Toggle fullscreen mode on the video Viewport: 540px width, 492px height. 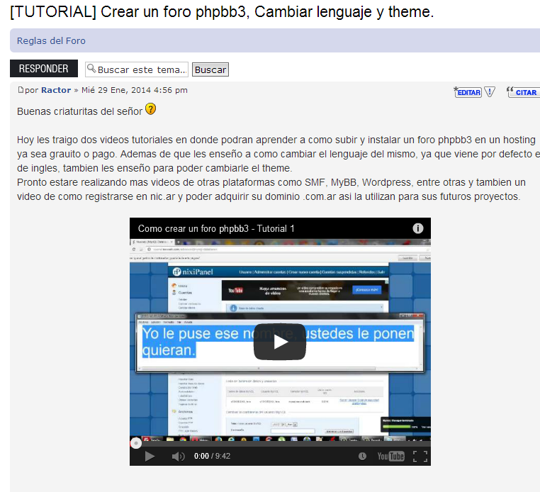420,457
